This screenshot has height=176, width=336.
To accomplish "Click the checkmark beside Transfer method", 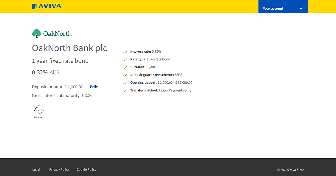I will pos(125,90).
